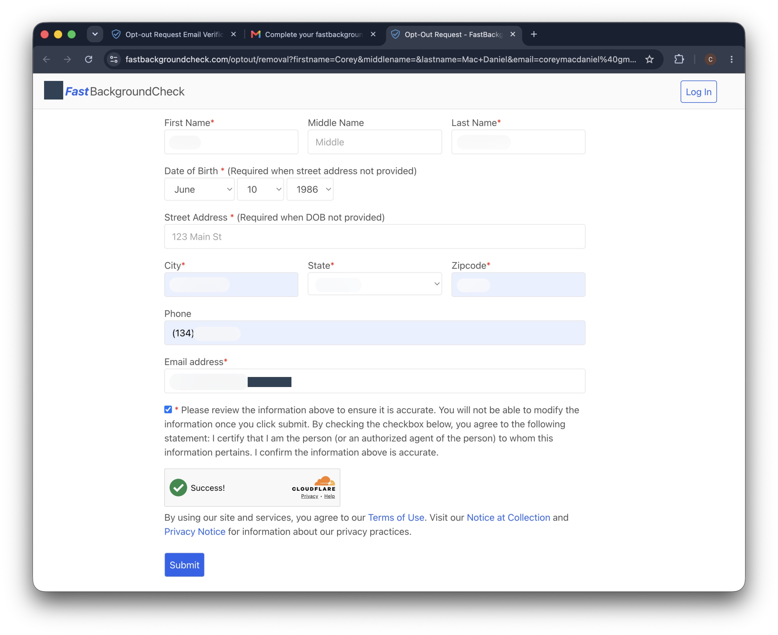The image size is (778, 635).
Task: Close the Opt-out Request Email Verification tab
Action: click(x=233, y=34)
